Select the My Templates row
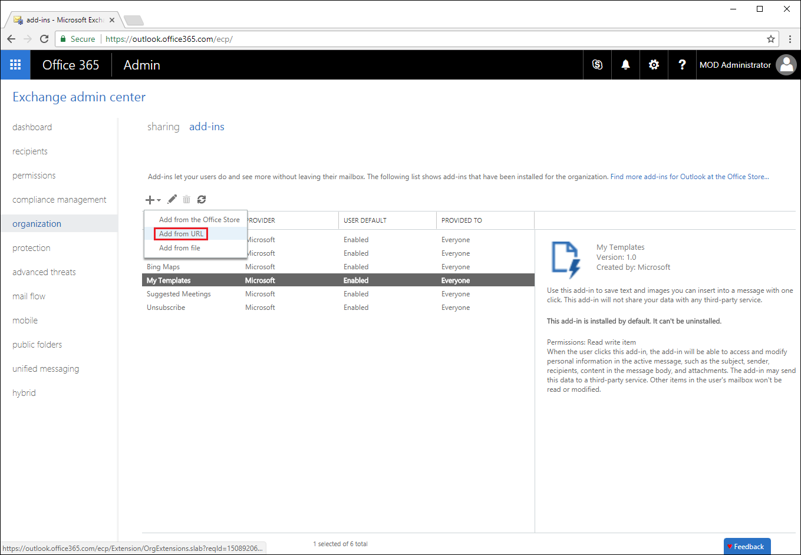Viewport: 801px width, 555px height. (x=338, y=280)
